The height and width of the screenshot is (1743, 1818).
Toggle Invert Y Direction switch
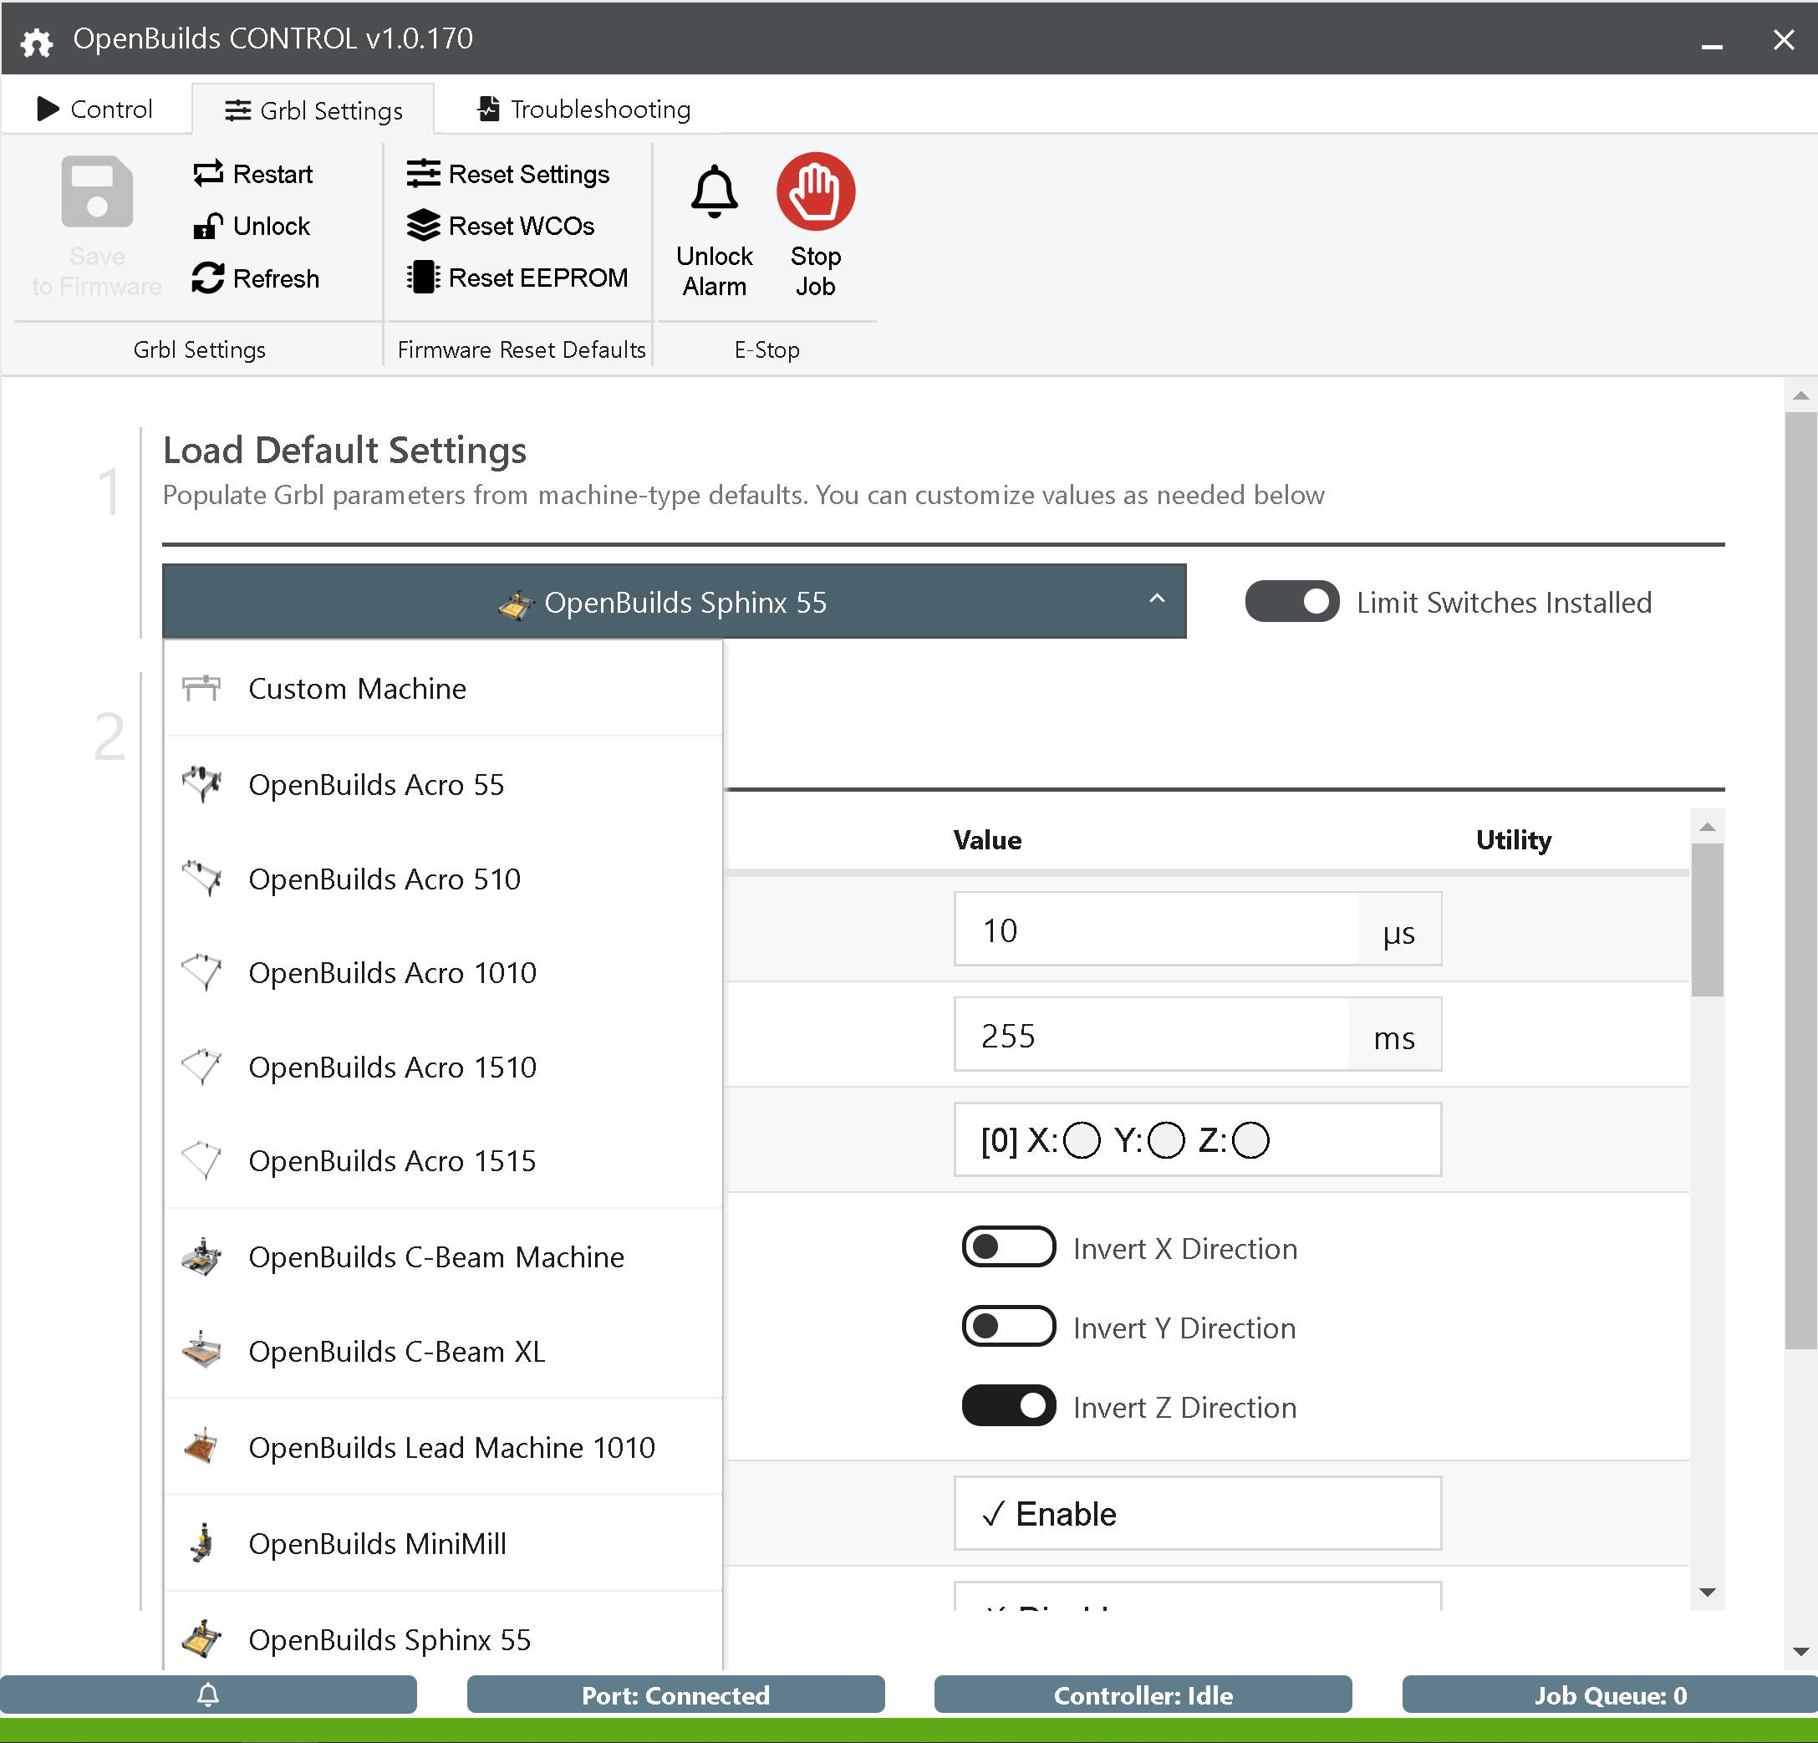(1008, 1327)
